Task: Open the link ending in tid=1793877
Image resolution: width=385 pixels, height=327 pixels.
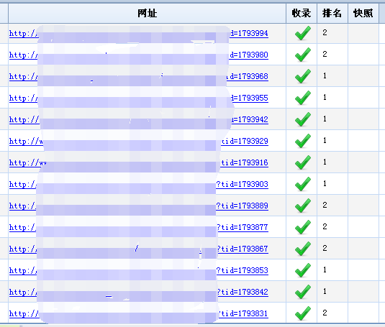Action: pyautogui.click(x=139, y=228)
